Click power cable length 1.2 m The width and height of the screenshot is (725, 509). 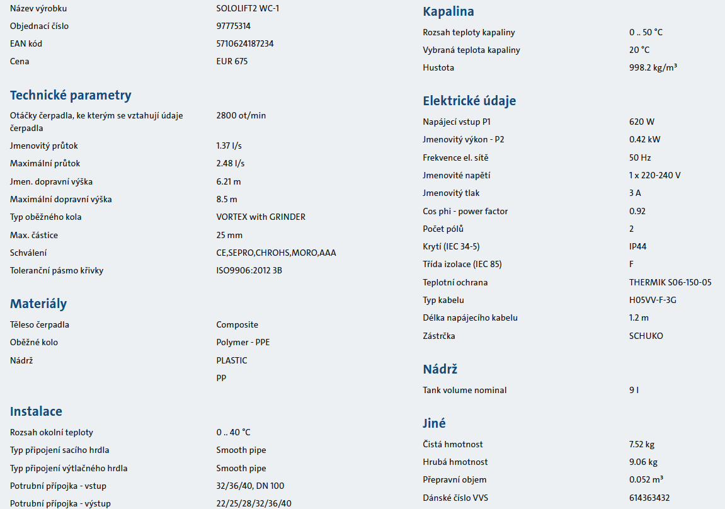[x=639, y=317]
